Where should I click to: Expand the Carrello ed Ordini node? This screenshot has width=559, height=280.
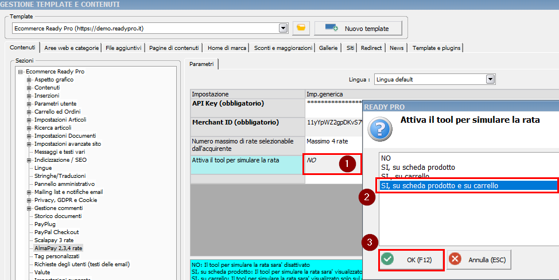pyautogui.click(x=29, y=112)
